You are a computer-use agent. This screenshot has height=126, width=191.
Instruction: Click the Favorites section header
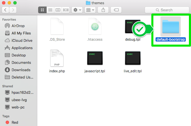9,19
